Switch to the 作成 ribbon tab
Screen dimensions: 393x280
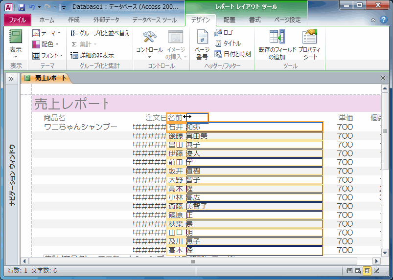[74, 20]
